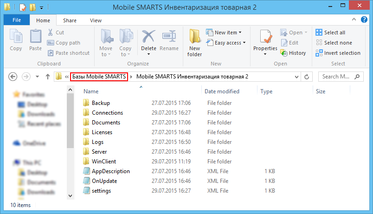Image resolution: width=373 pixels, height=214 pixels.
Task: Open the New item dropdown
Action: coord(224,32)
